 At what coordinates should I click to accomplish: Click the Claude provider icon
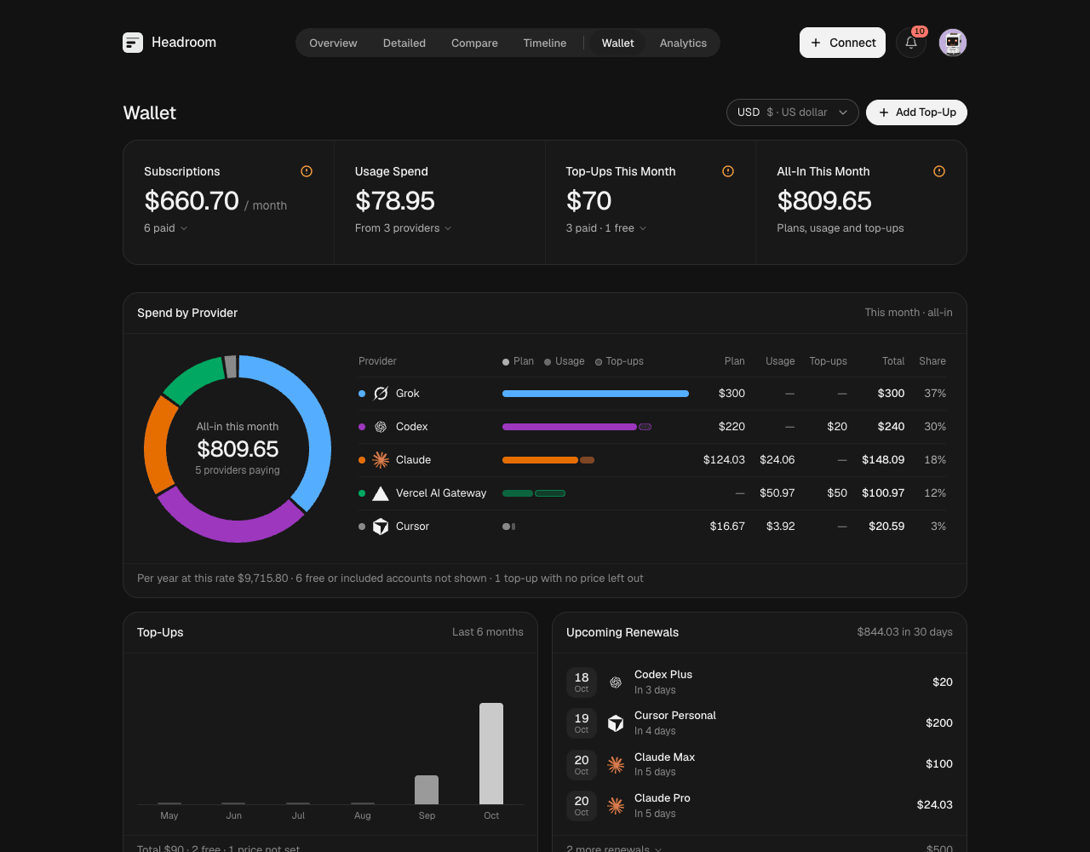point(381,460)
